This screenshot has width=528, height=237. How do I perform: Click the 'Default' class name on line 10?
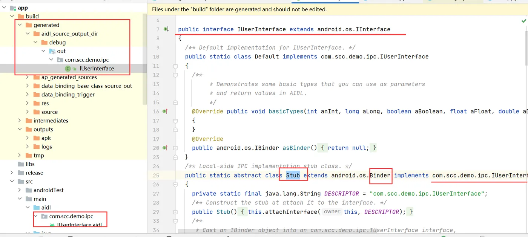(x=267, y=57)
